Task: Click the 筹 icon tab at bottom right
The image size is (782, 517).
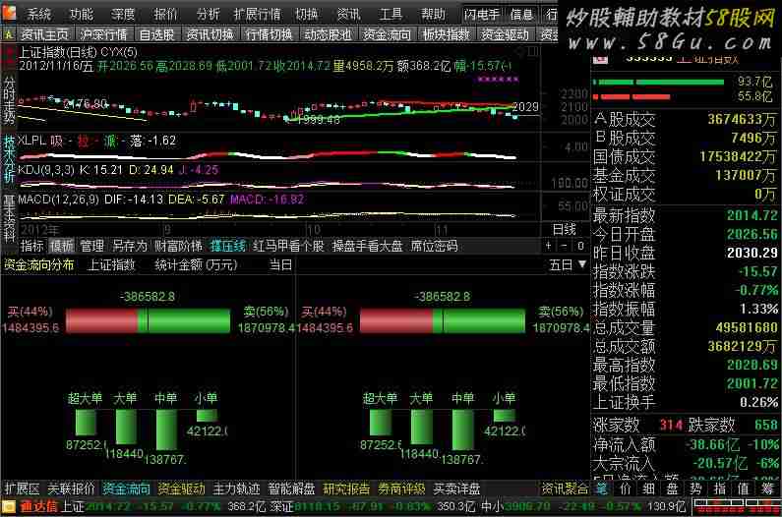Action: coord(767,488)
